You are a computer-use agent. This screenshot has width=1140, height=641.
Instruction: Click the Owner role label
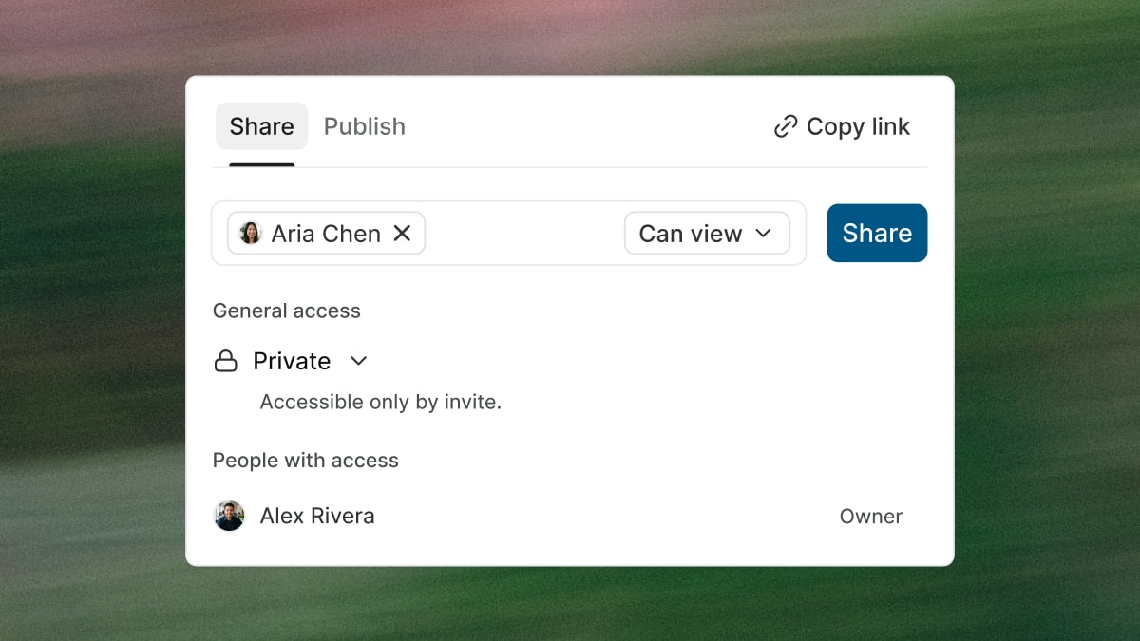point(871,517)
